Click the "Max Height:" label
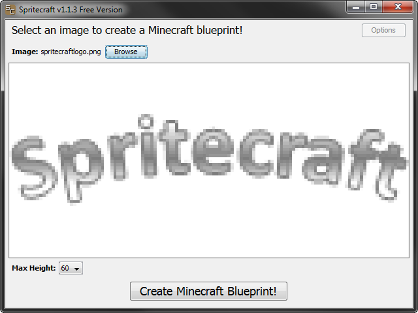Viewport: 418px width, 313px height. (x=34, y=268)
